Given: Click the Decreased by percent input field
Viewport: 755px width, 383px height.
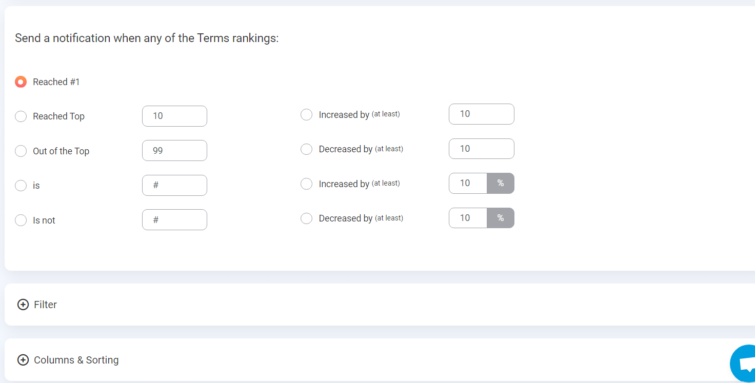Looking at the screenshot, I should coord(468,218).
